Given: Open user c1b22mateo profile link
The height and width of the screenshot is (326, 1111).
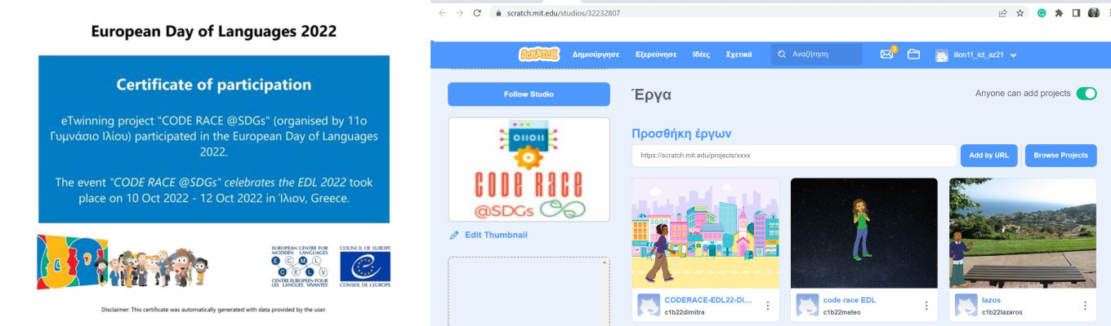Looking at the screenshot, I should (x=844, y=312).
